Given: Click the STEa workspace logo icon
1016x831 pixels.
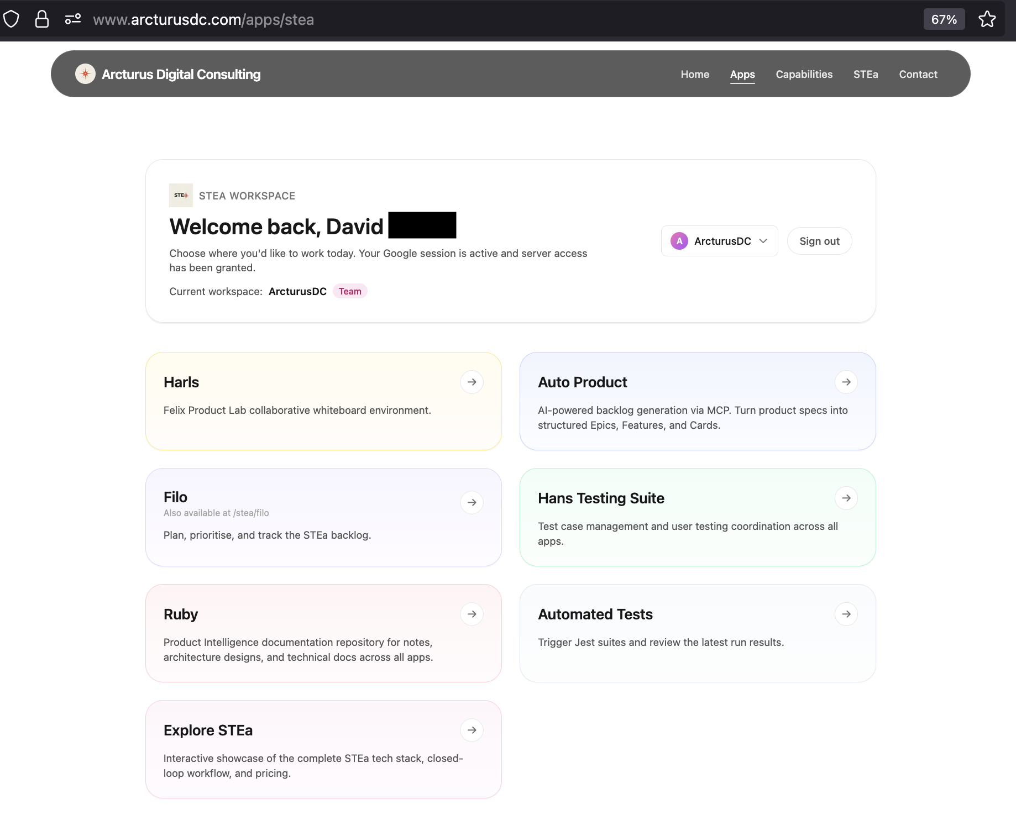Looking at the screenshot, I should (x=181, y=195).
